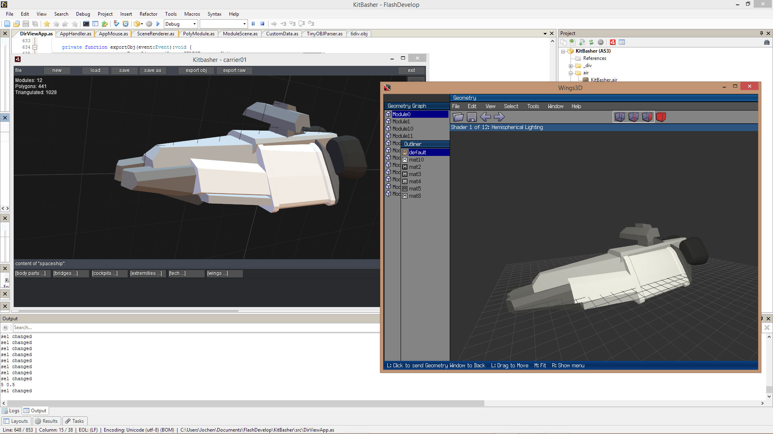Collapse code fold at line 634

(35, 47)
